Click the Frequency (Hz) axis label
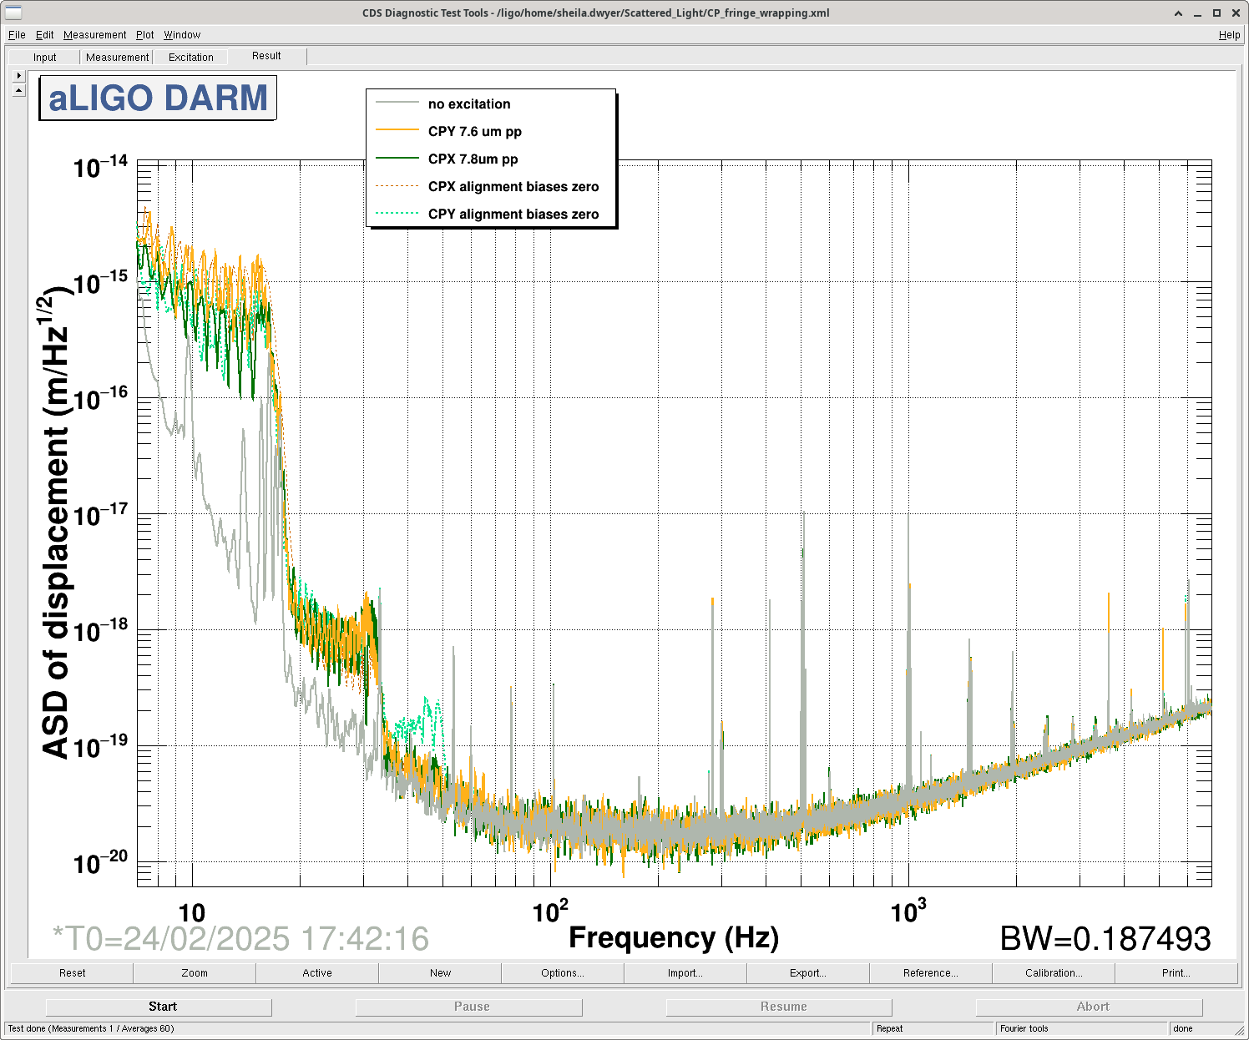 click(x=674, y=937)
